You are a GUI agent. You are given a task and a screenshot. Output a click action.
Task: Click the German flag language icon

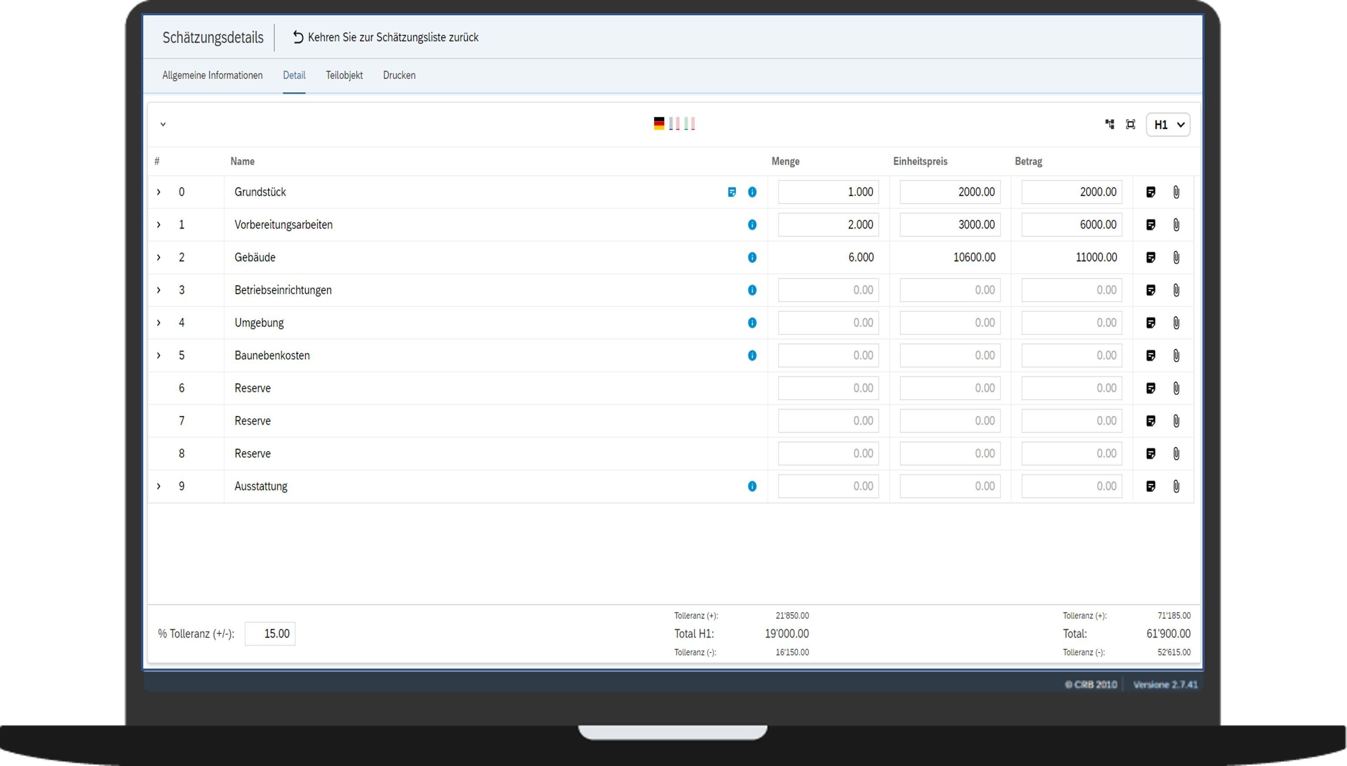659,124
